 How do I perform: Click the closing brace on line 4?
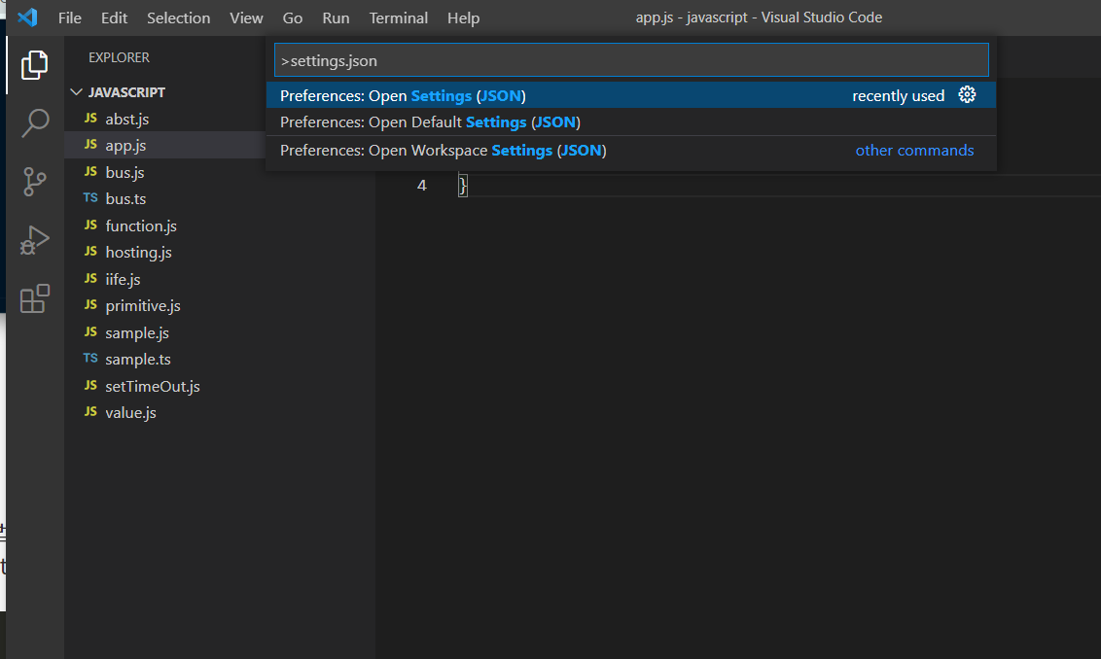(x=463, y=186)
